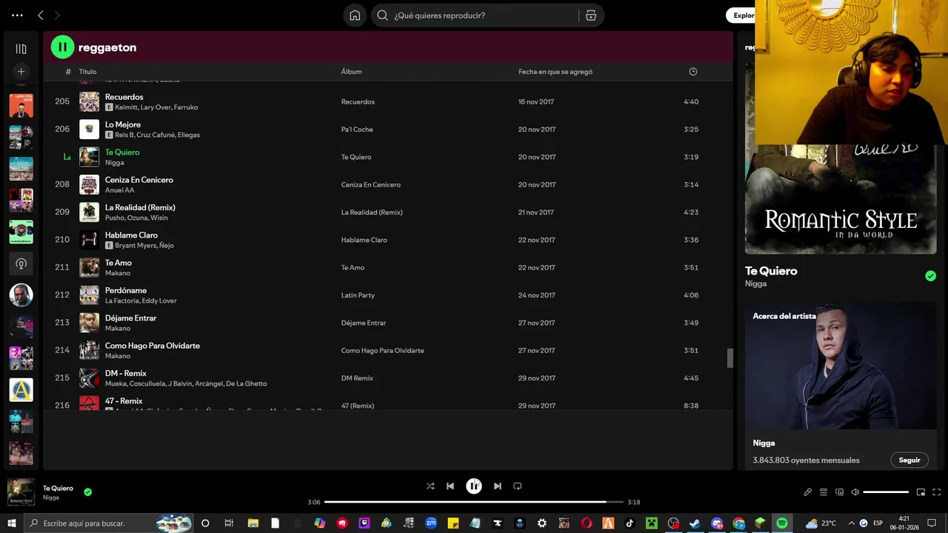The height and width of the screenshot is (533, 948).
Task: Open the Explor button at the top right
Action: coord(741,16)
